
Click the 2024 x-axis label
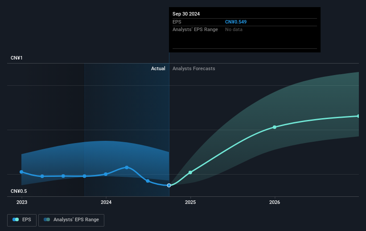tap(106, 202)
